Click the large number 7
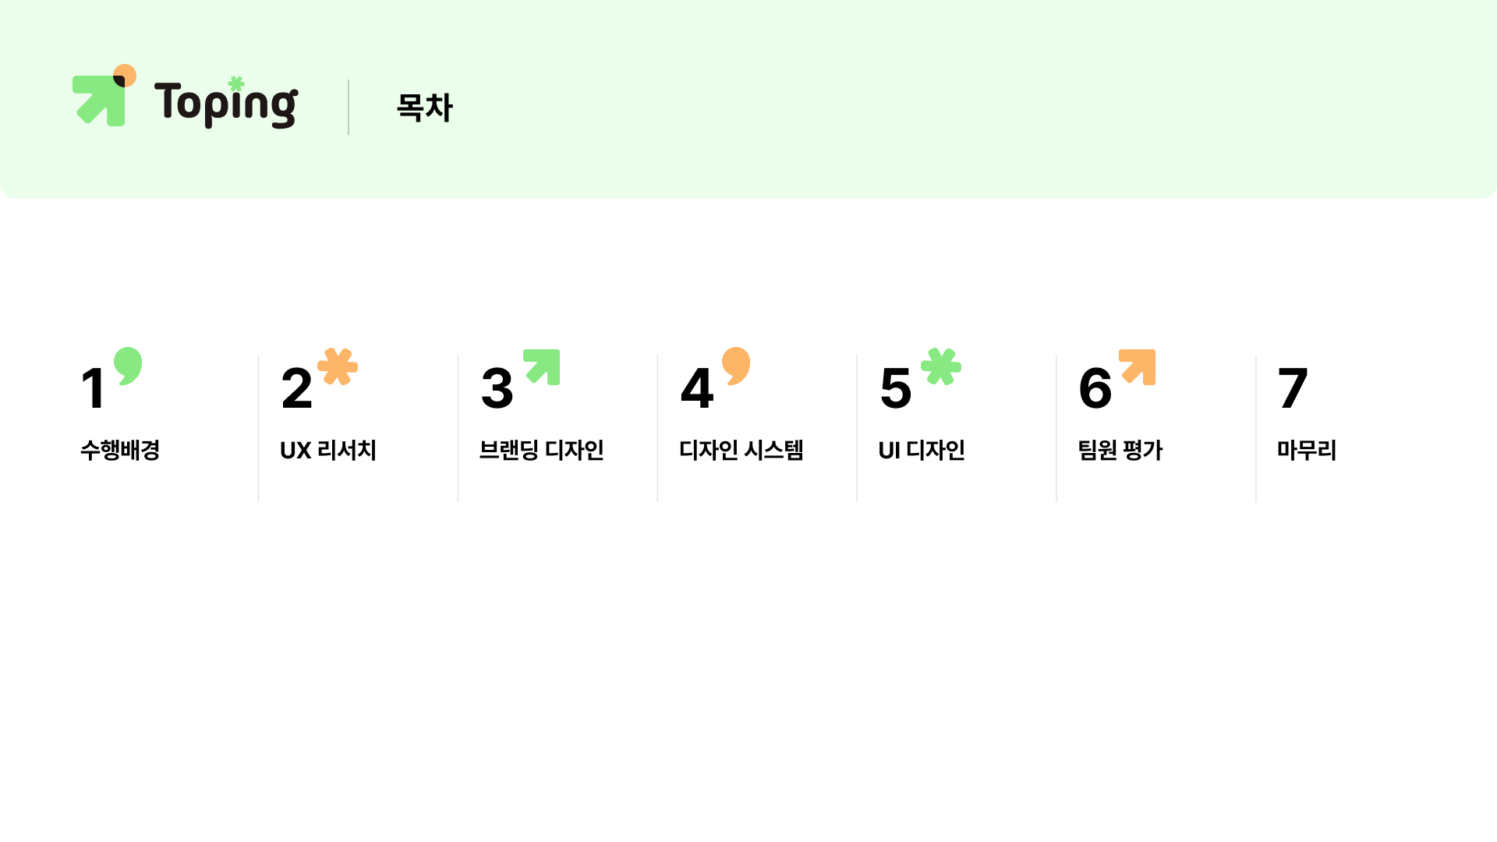This screenshot has width=1497, height=842. [x=1293, y=388]
